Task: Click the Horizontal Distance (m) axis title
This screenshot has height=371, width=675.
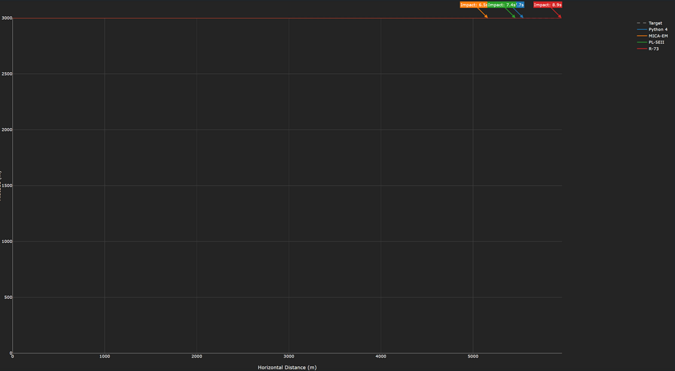Action: point(287,368)
